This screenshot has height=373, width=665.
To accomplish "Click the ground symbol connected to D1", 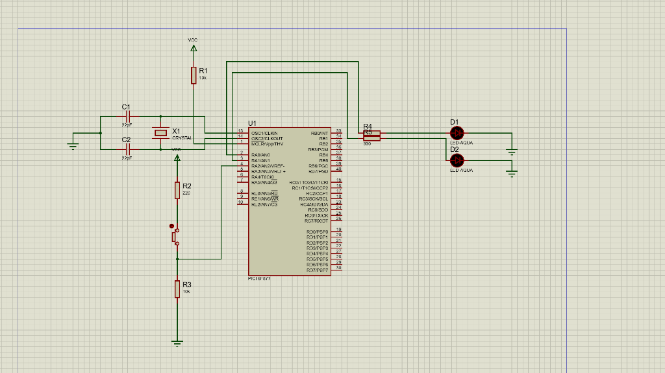I will [x=512, y=152].
